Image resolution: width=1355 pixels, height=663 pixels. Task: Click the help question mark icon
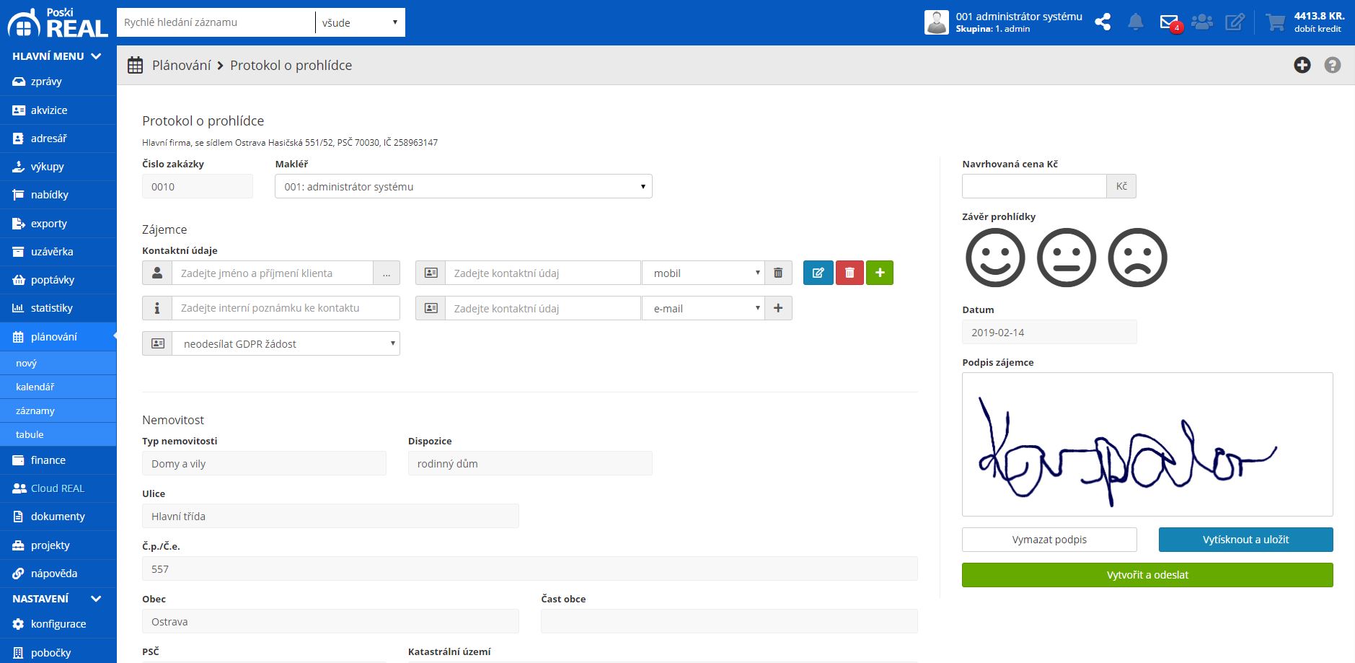[1332, 66]
